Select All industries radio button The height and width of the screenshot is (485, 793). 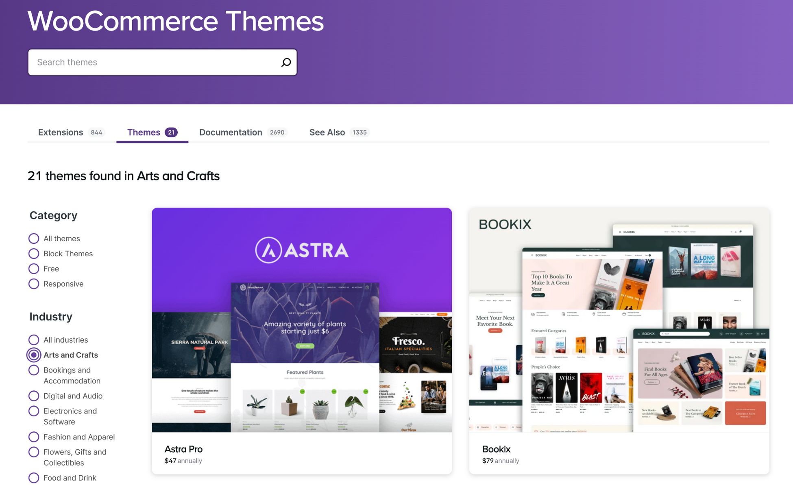34,340
